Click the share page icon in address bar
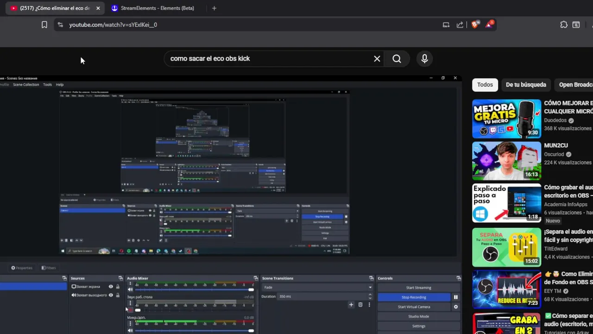 [x=460, y=25]
